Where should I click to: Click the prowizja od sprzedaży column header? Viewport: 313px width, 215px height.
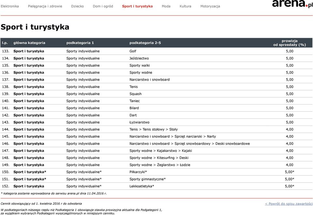click(x=290, y=43)
